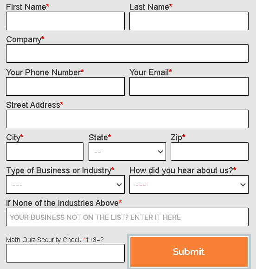Open the State dropdown showing '--'

tap(127, 151)
